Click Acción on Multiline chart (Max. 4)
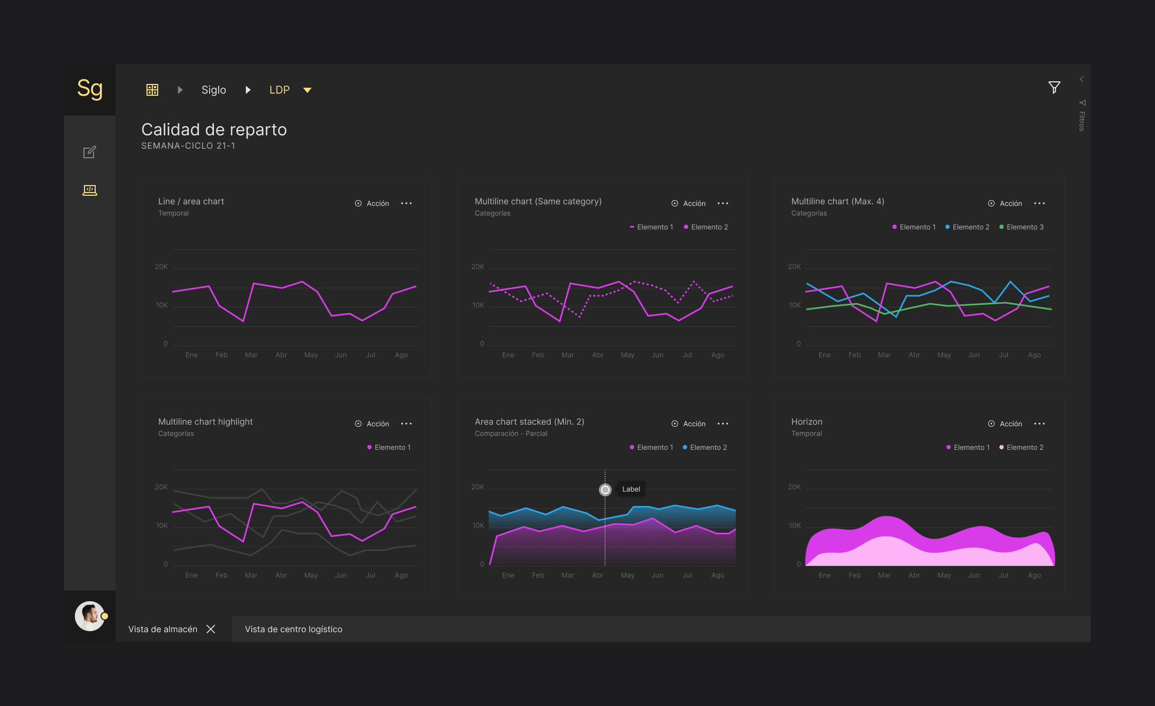 [1005, 203]
